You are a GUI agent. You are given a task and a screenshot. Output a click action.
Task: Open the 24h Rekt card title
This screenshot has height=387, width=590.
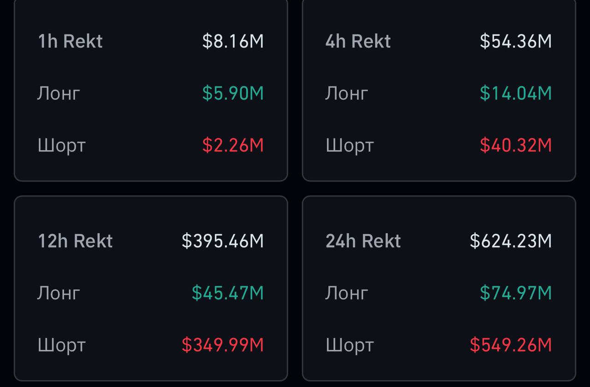coord(363,241)
